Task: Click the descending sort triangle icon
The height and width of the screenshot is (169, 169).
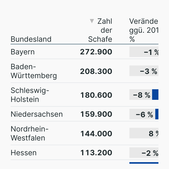Action: (92, 21)
